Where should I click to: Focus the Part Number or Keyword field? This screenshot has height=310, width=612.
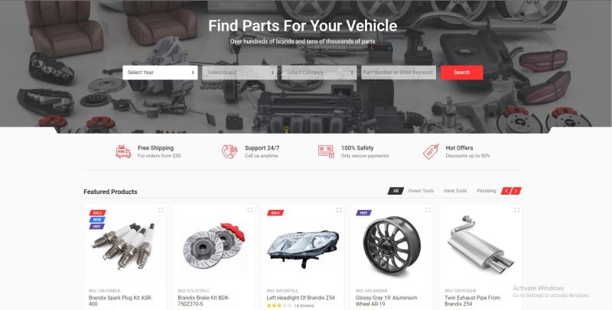(399, 73)
